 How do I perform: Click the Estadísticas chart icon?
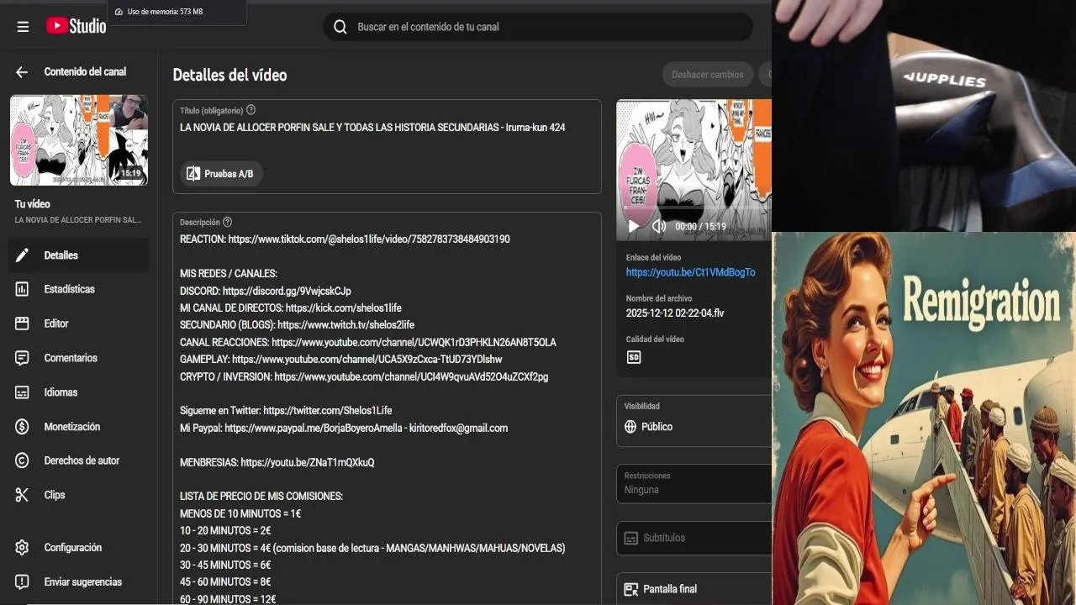pos(22,289)
